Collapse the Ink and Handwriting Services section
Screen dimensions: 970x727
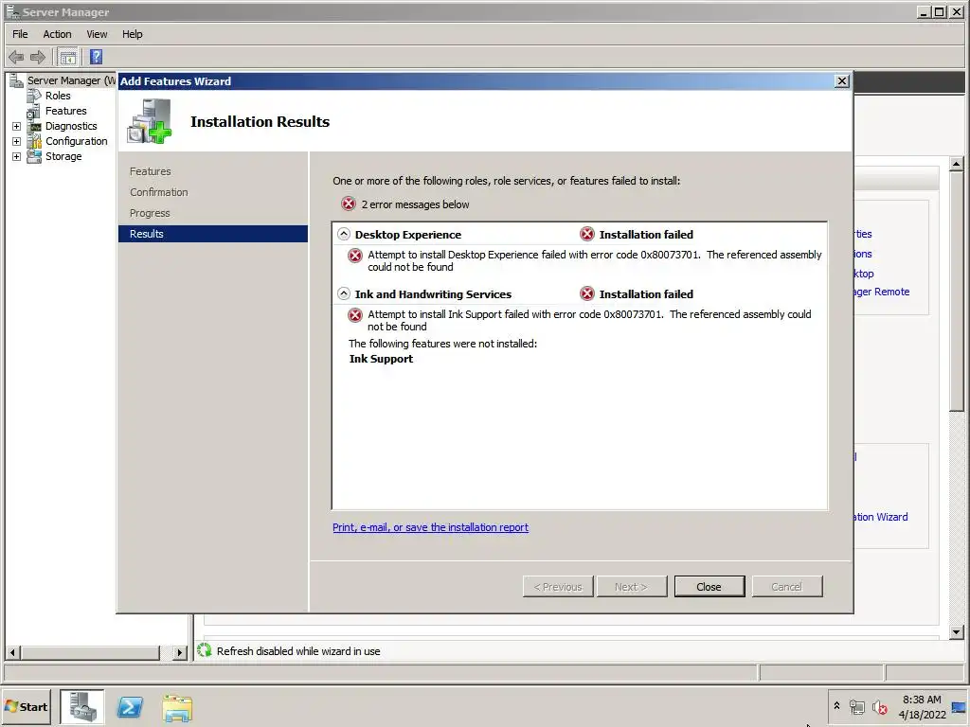point(343,293)
